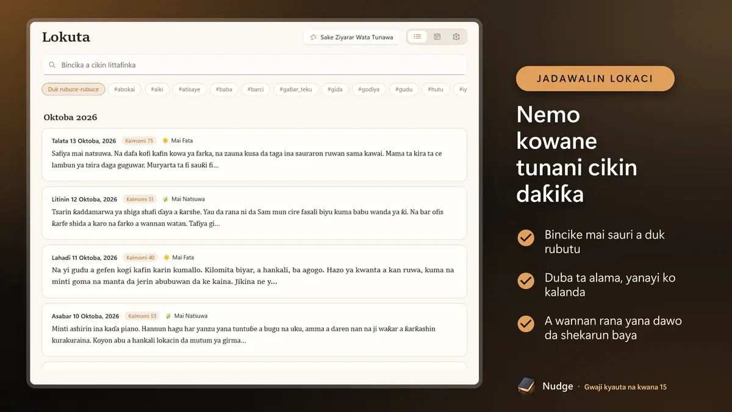The height and width of the screenshot is (412, 732).
Task: Click Sake Ziyarar Wata Tunawa button
Action: [351, 37]
